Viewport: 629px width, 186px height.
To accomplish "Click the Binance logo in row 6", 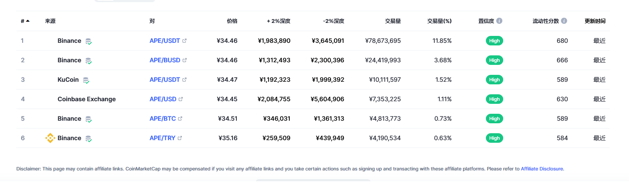I will coord(50,138).
